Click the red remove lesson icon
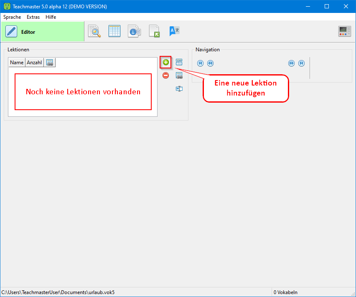 166,76
